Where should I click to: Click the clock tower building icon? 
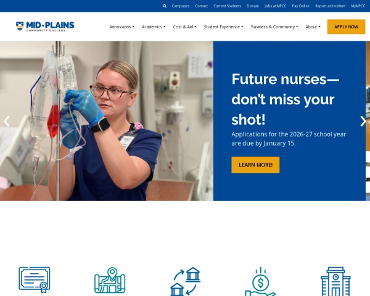335,281
